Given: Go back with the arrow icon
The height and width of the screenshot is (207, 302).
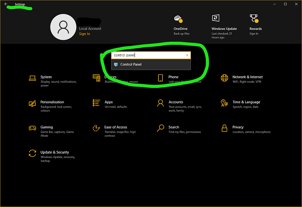Looking at the screenshot, I should 6,4.
